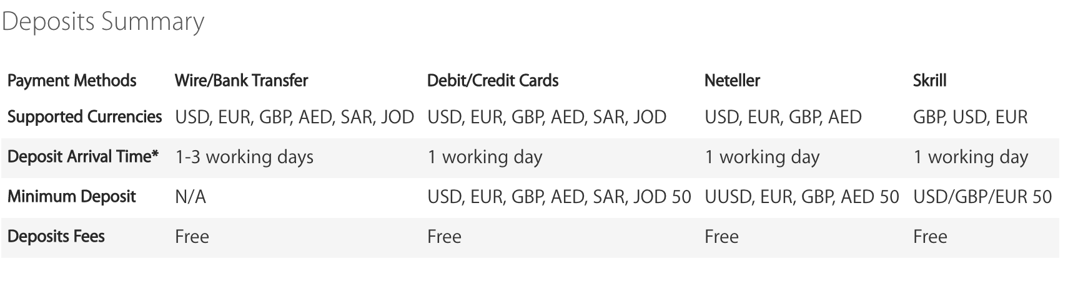Screen dimensions: 1068x284
Task: Click the N/A minimum deposit cell
Action: [x=190, y=197]
